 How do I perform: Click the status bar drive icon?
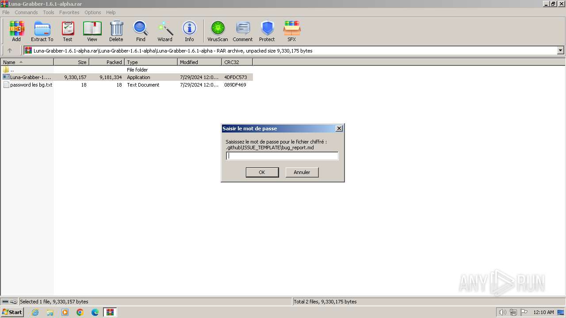click(5, 302)
